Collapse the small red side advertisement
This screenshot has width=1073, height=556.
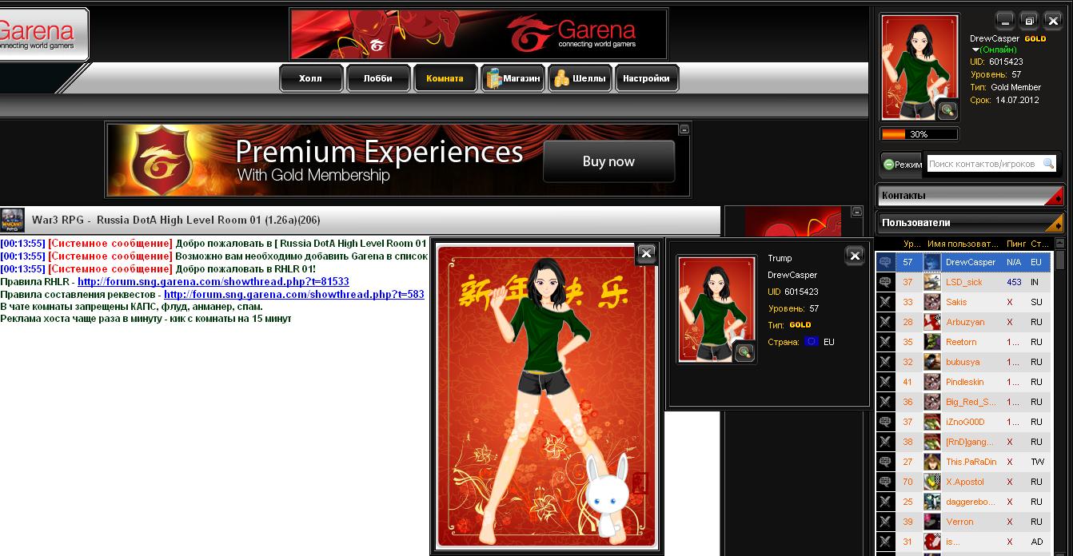click(857, 212)
